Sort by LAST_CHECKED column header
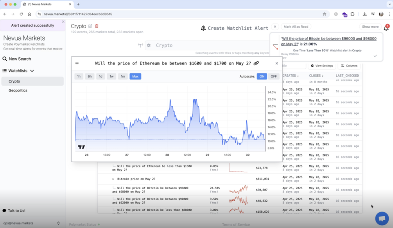The height and width of the screenshot is (228, 393). pyautogui.click(x=347, y=75)
